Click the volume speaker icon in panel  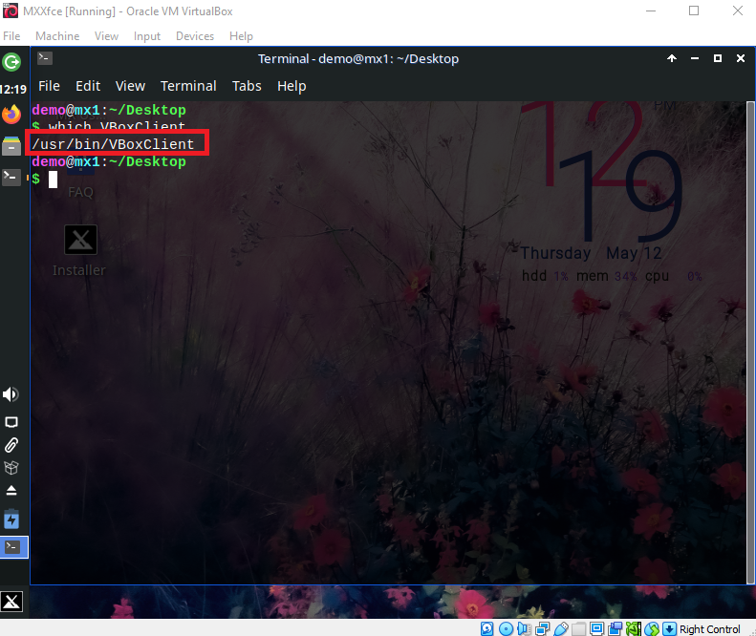[x=11, y=394]
